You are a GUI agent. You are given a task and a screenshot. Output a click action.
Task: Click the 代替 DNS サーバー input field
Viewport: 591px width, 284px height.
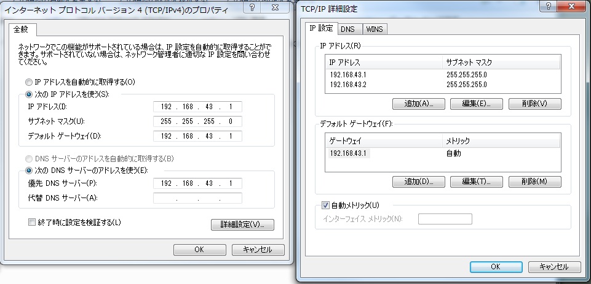(197, 198)
